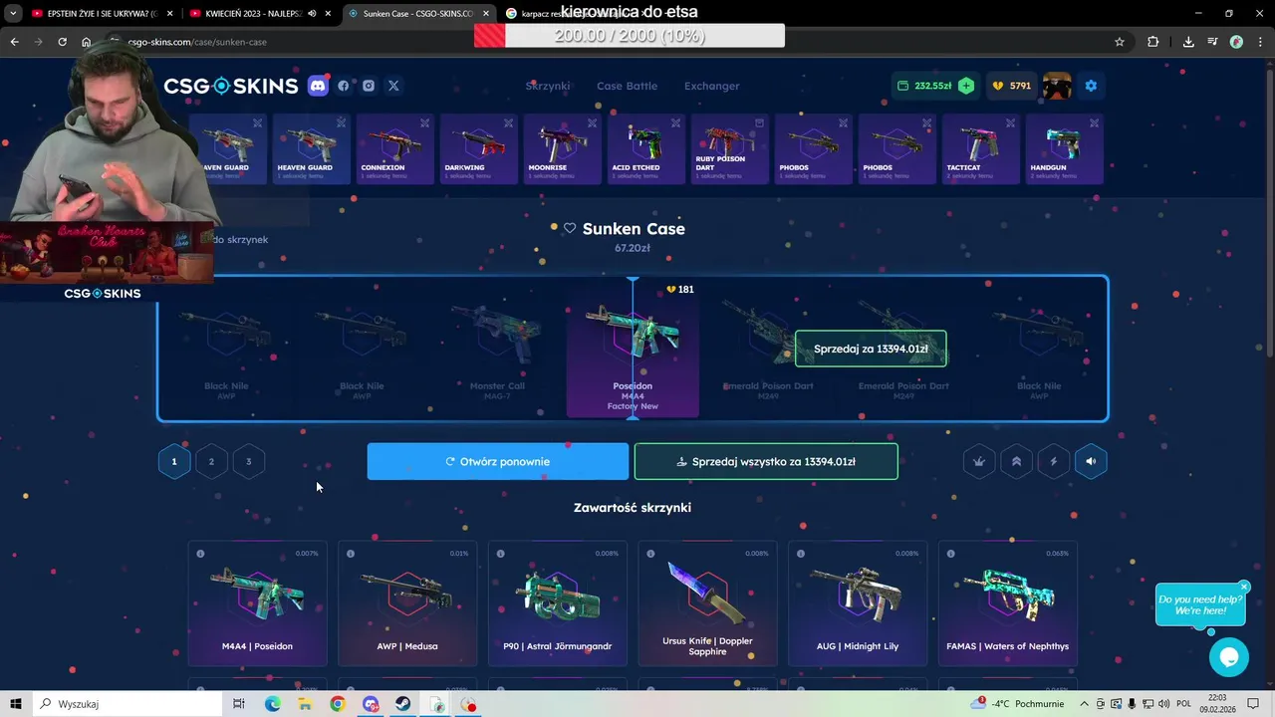Select the won Poseidon M4A4 item
Screen dimensions: 1275x717
pyautogui.click(x=633, y=349)
